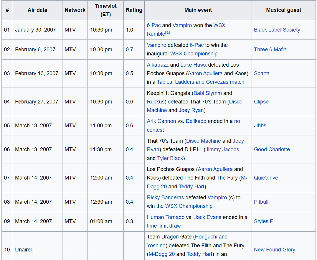317x260 pixels.
Task: Follow the Babi Slymm link
Action: click(208, 93)
